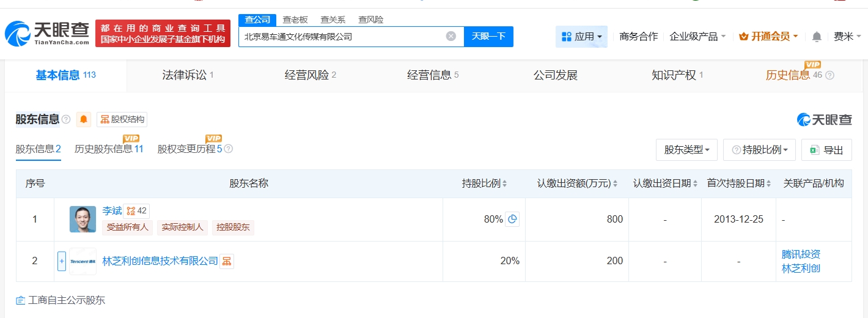868x318 pixels.
Task: Sort by 认缴出资日期 column
Action: point(696,183)
